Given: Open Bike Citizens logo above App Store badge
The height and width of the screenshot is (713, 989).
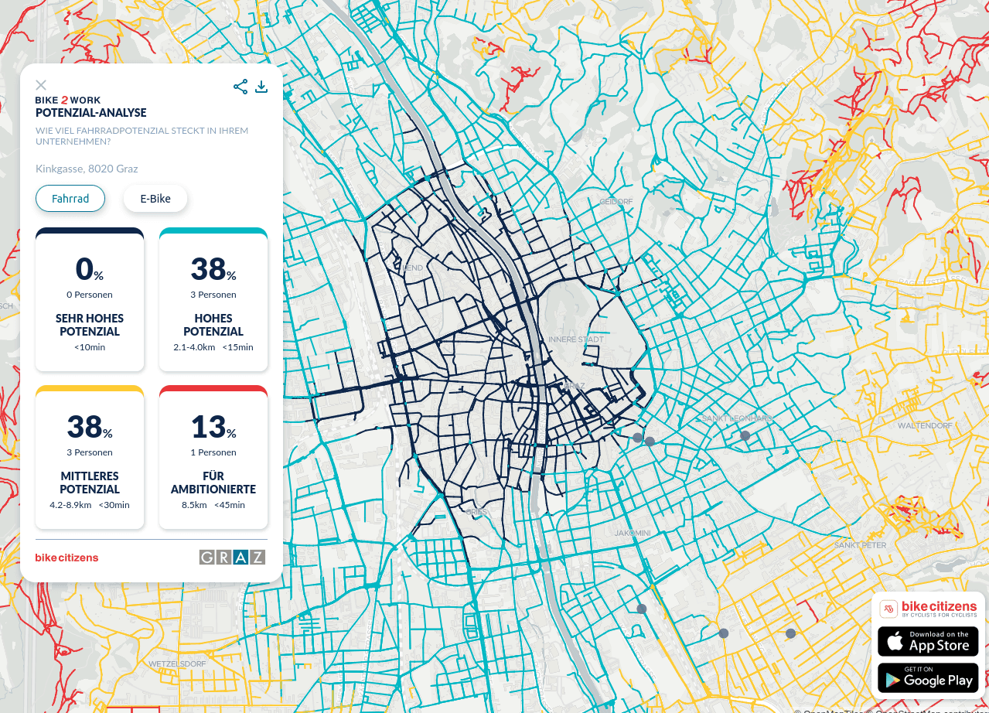Looking at the screenshot, I should pos(929,609).
